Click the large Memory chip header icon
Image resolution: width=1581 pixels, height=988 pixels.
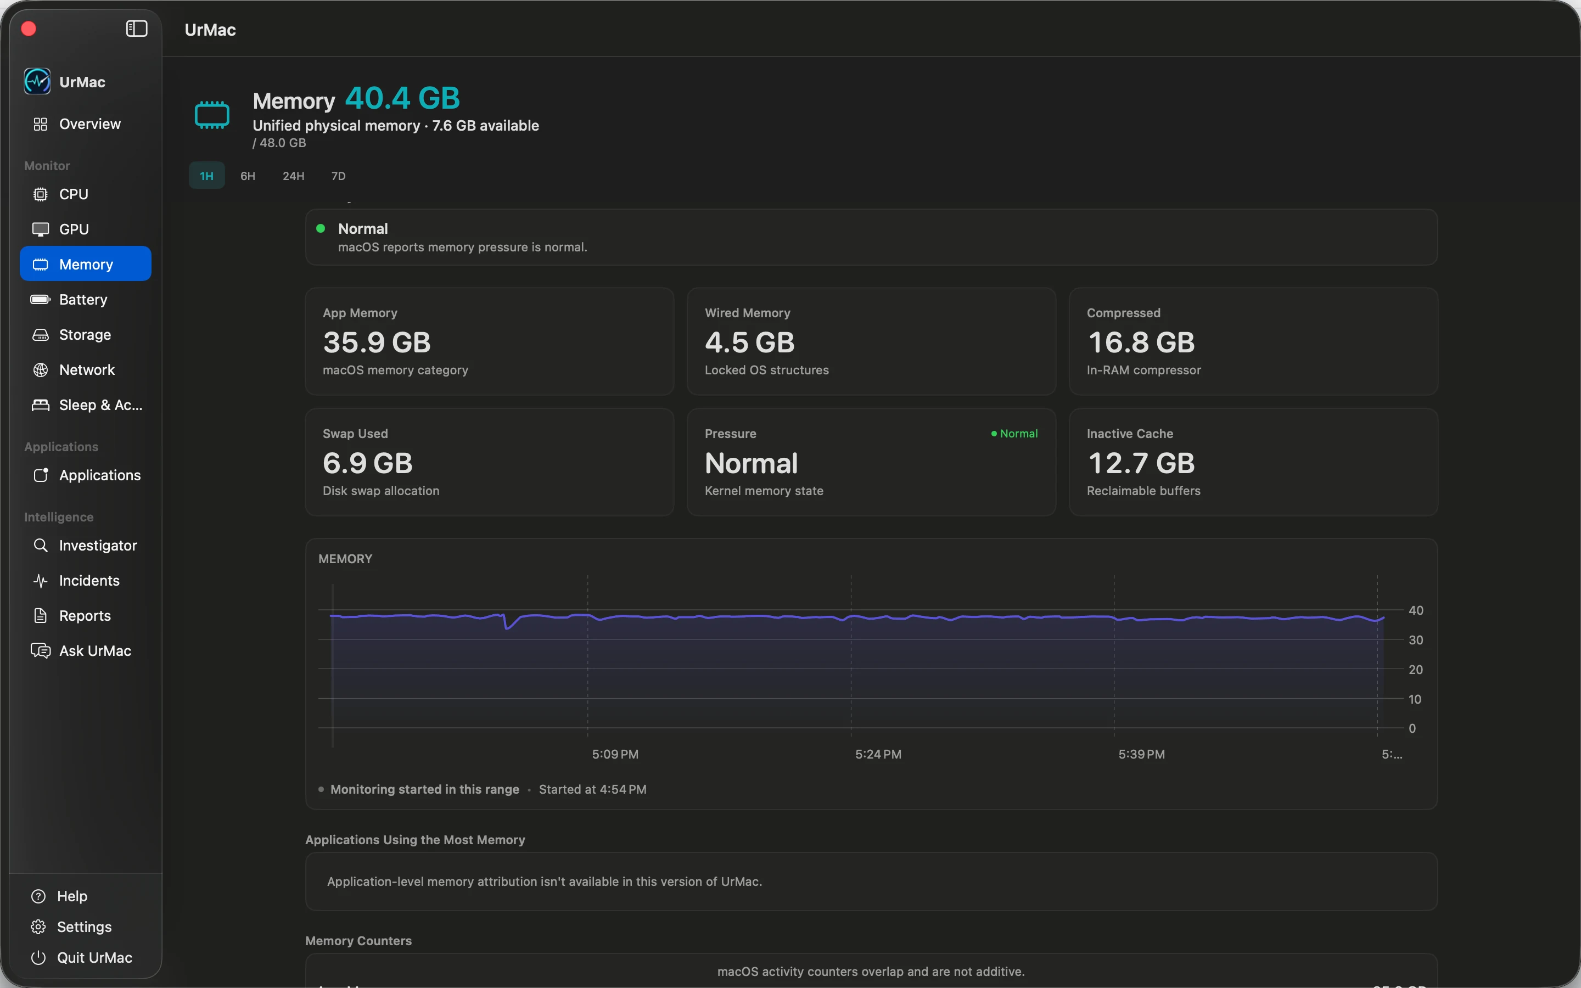click(212, 115)
